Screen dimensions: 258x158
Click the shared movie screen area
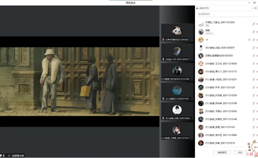[80, 81]
